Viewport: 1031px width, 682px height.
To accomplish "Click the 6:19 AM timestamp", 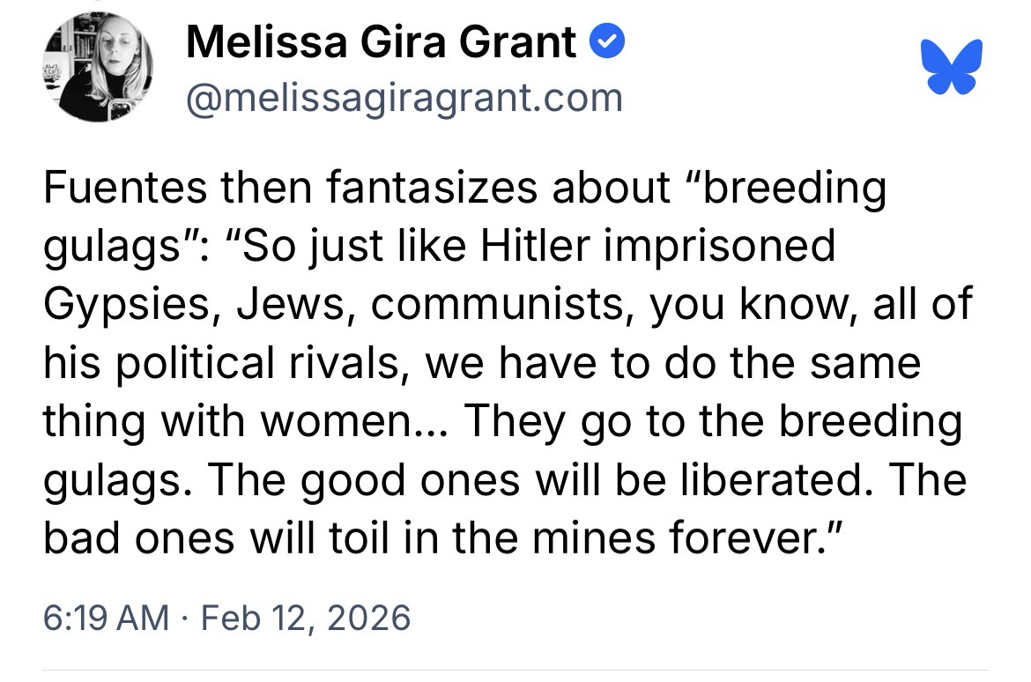I will click(106, 617).
